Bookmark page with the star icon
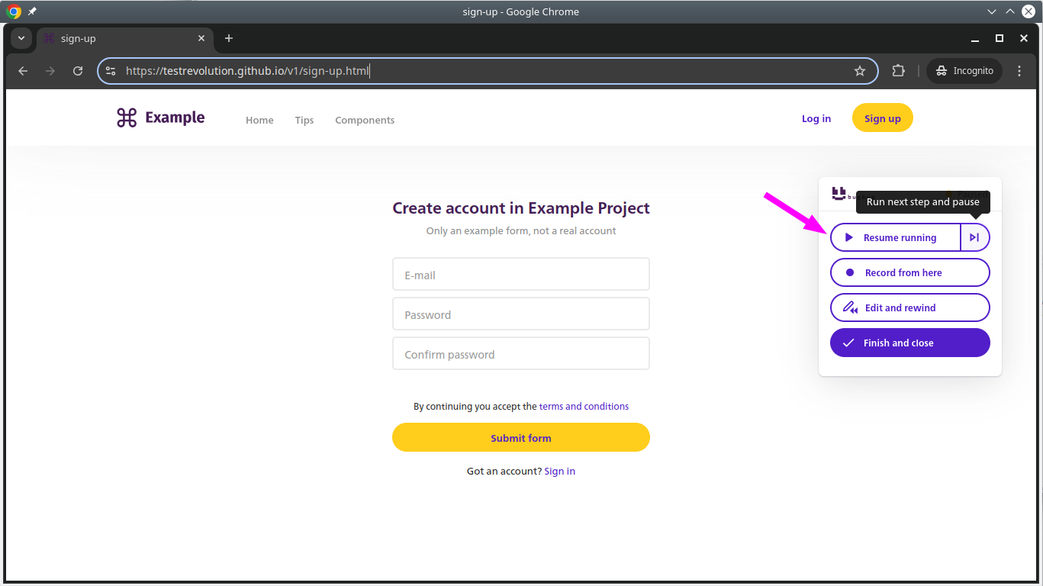 coord(860,71)
